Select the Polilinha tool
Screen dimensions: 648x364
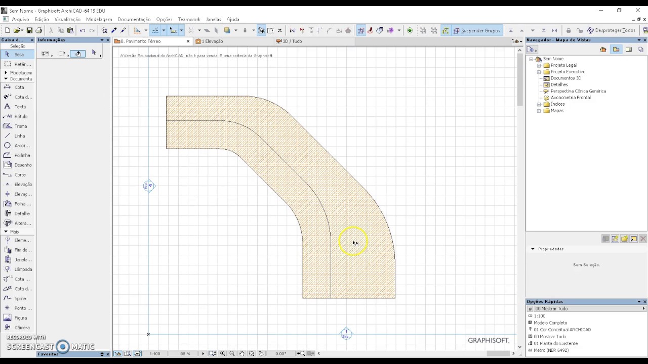17,155
